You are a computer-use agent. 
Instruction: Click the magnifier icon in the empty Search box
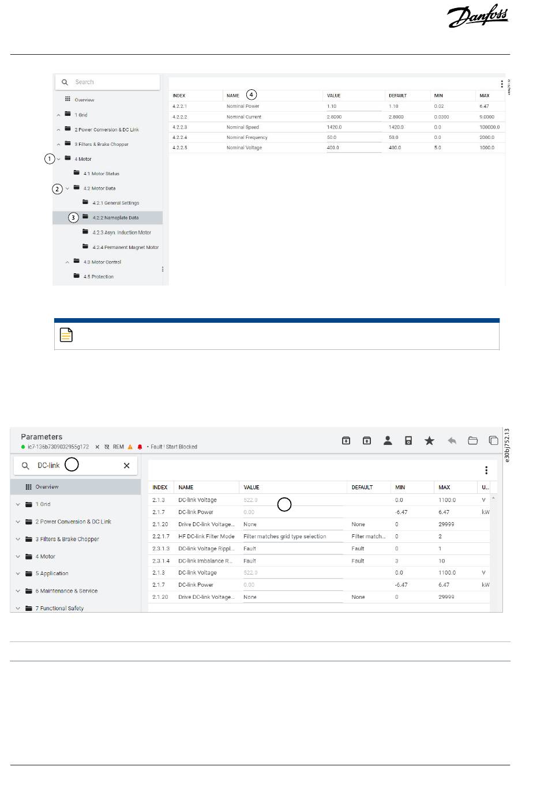(x=65, y=82)
